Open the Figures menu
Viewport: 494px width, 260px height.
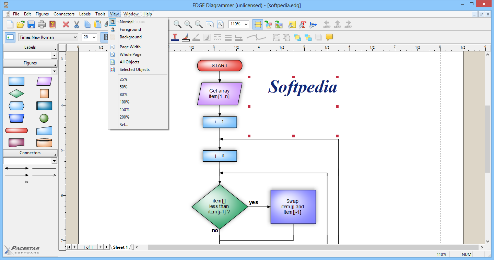[42, 14]
